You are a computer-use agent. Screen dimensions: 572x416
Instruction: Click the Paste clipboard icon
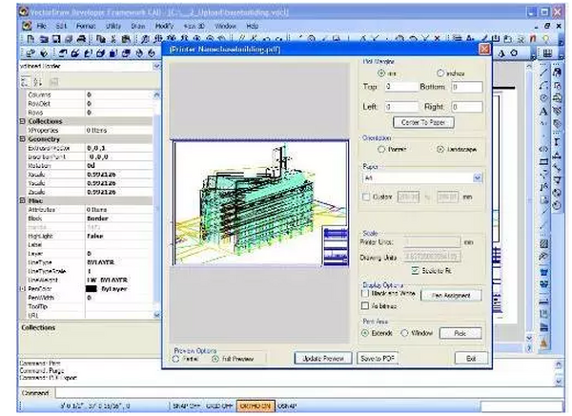click(x=126, y=39)
